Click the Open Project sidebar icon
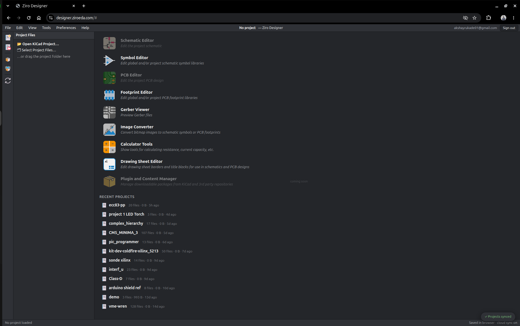 8,47
